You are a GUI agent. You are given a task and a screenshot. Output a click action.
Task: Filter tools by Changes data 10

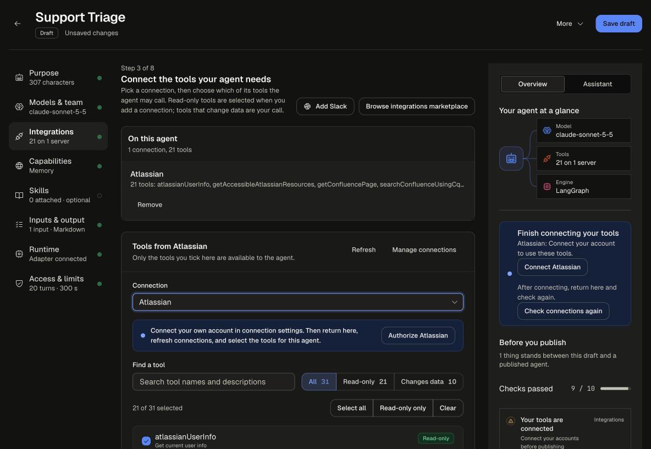(x=428, y=382)
